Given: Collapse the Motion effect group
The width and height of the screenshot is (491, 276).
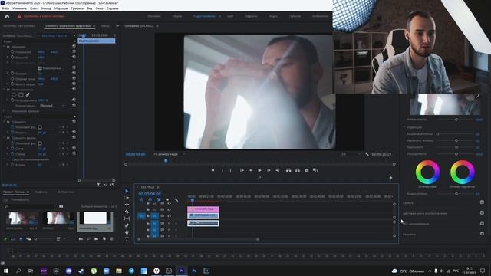Looking at the screenshot, I should pyautogui.click(x=4, y=47).
